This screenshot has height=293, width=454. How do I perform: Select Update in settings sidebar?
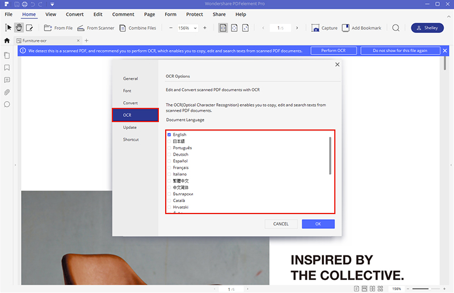pyautogui.click(x=130, y=127)
